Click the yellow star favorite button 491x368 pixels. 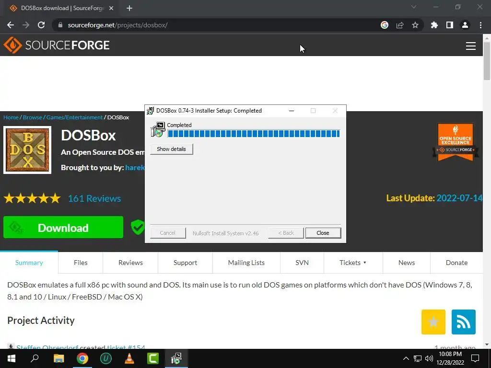433,322
